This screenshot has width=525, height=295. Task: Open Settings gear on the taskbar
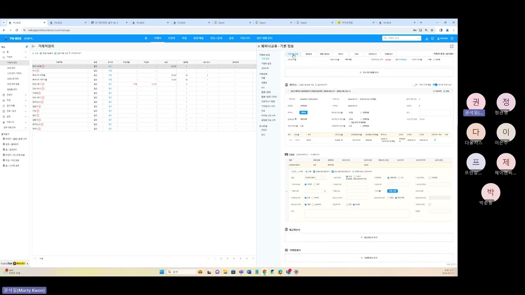click(x=297, y=272)
